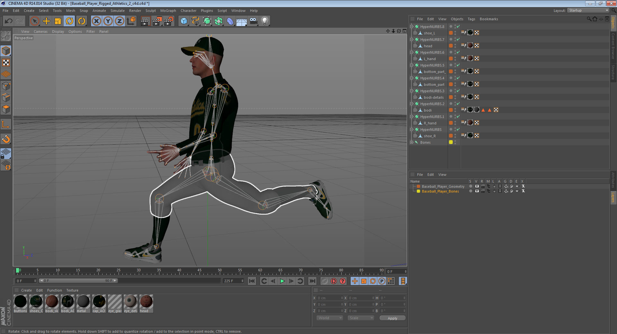The image size is (617, 334).
Task: Click the coordinate system icon
Action: pyautogui.click(x=131, y=21)
